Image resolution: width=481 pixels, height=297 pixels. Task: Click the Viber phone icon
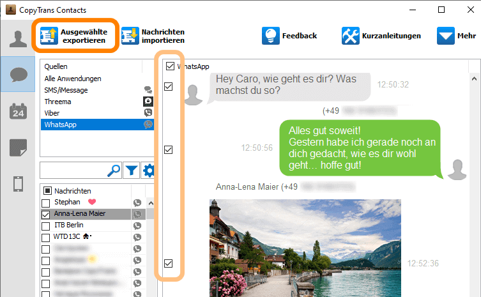coord(148,112)
